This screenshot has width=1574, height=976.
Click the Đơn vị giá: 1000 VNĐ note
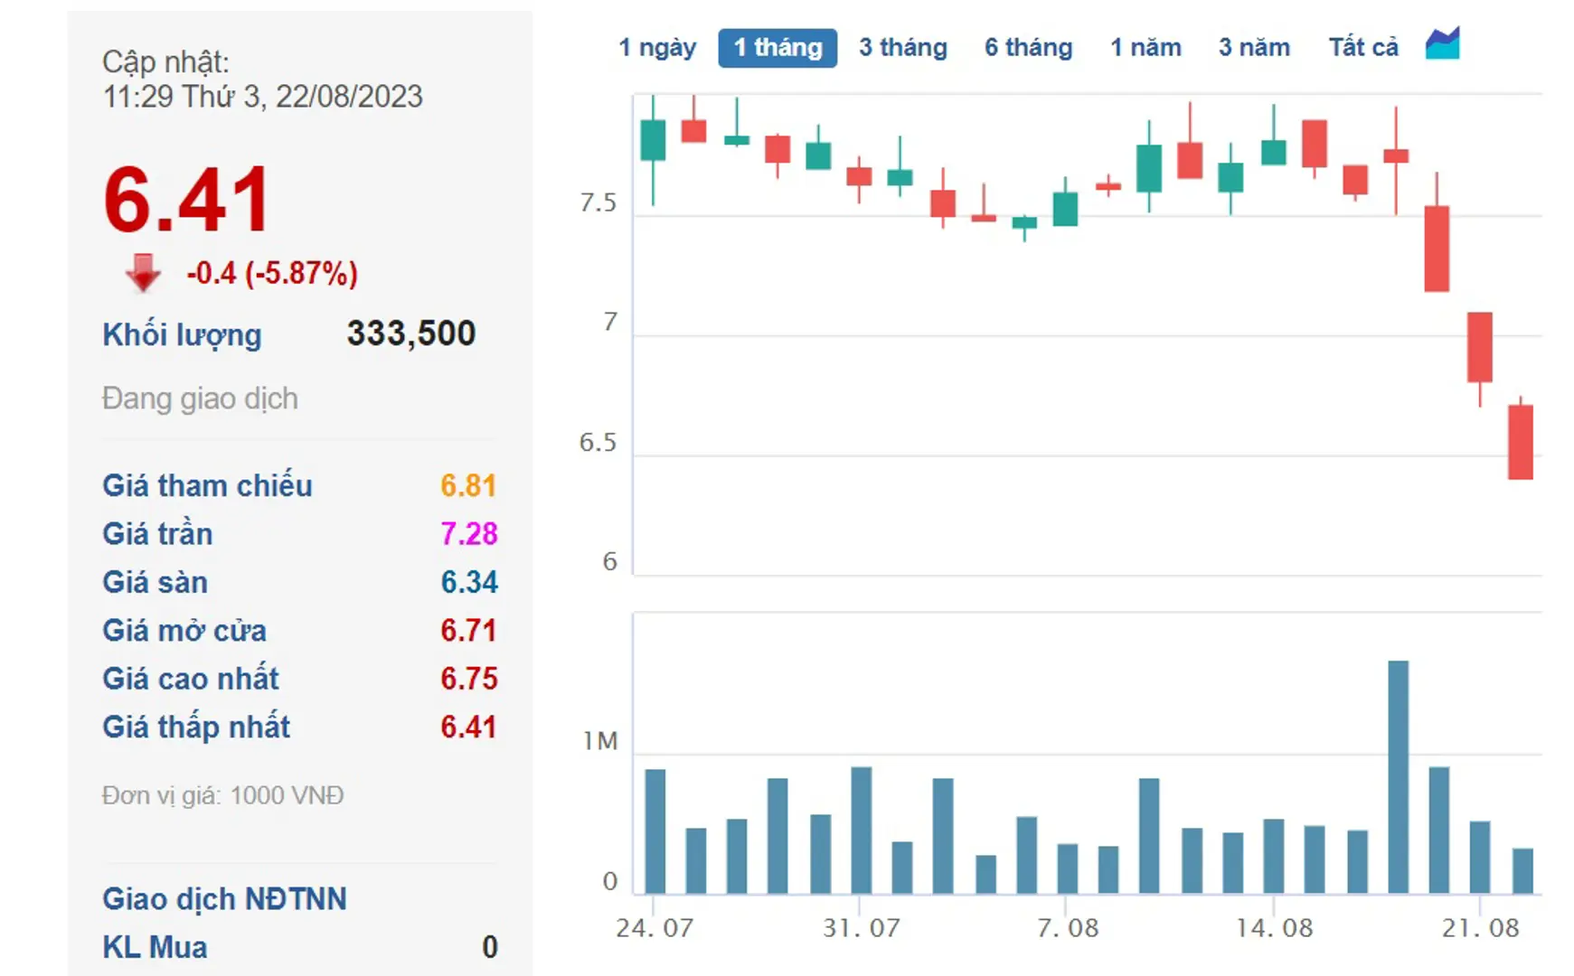[x=222, y=796]
